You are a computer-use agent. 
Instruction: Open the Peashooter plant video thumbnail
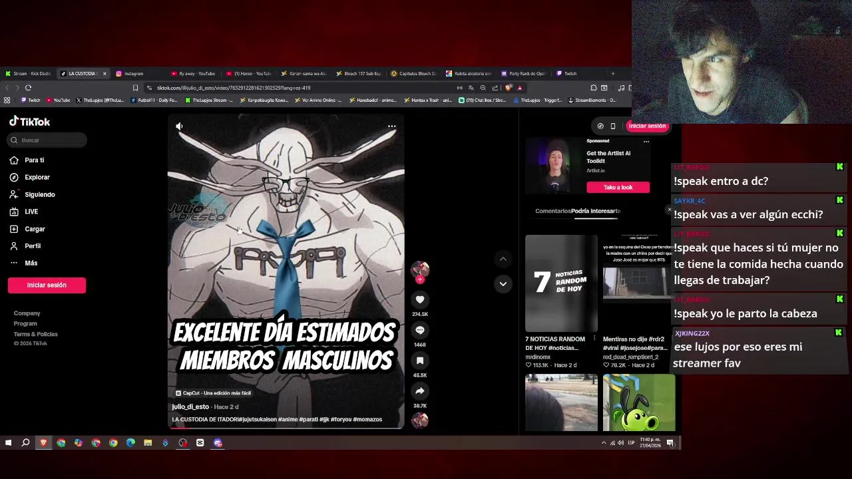(x=639, y=402)
